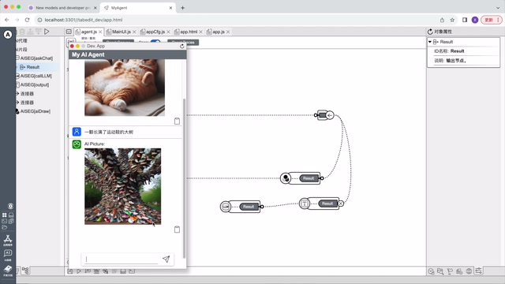The image size is (505, 284).
Task: Switch to the agent.js tab
Action: pos(88,32)
